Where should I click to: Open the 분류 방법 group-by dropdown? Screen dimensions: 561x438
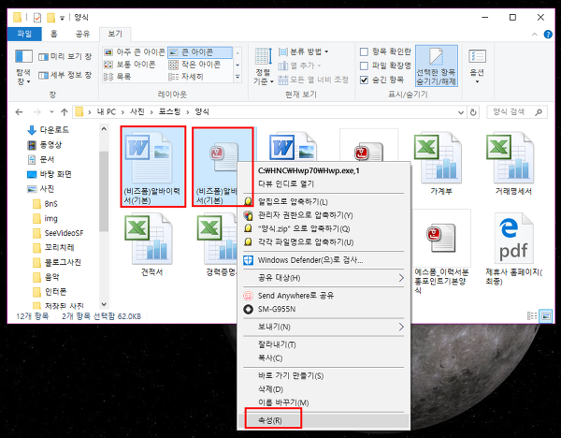303,51
